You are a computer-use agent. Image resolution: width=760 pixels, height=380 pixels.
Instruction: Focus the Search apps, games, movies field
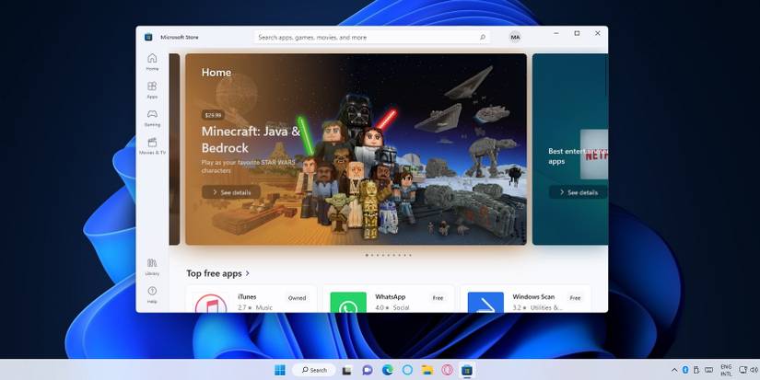[x=372, y=38]
